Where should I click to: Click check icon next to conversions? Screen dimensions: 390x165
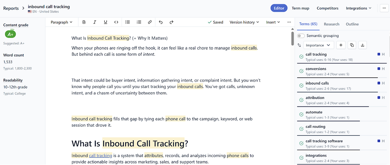[301, 71]
